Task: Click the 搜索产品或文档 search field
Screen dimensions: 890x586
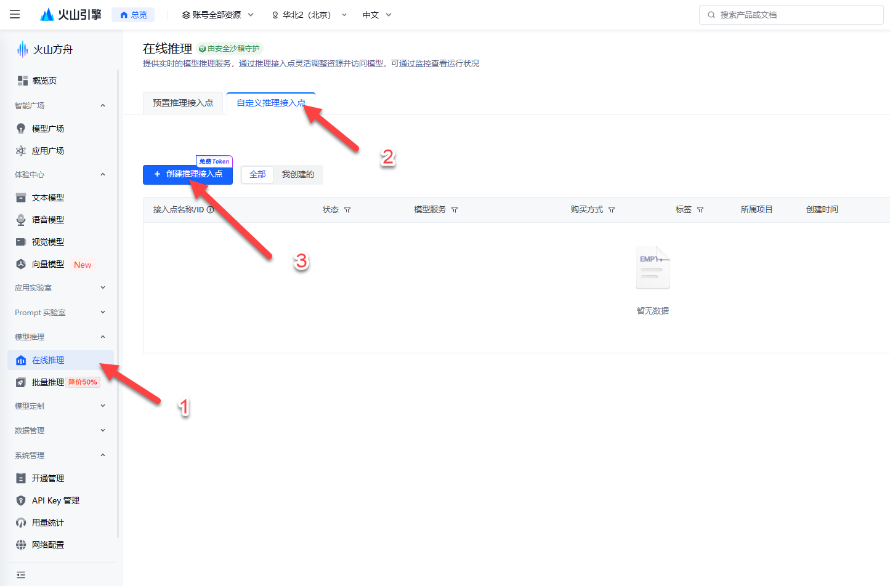Action: click(791, 14)
